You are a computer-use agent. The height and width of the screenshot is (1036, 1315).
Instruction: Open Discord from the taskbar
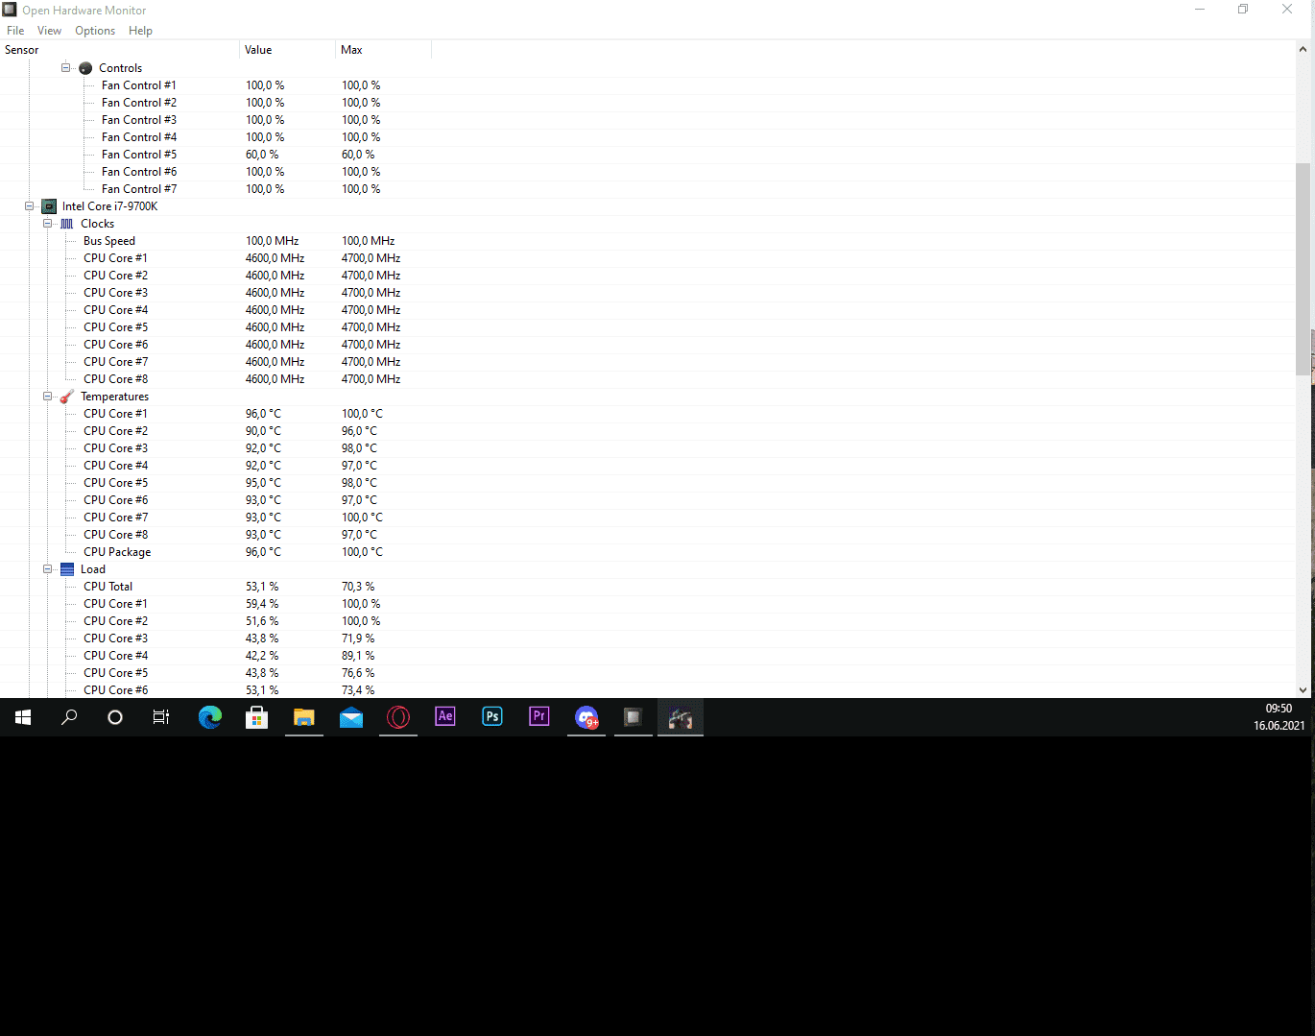tap(586, 717)
